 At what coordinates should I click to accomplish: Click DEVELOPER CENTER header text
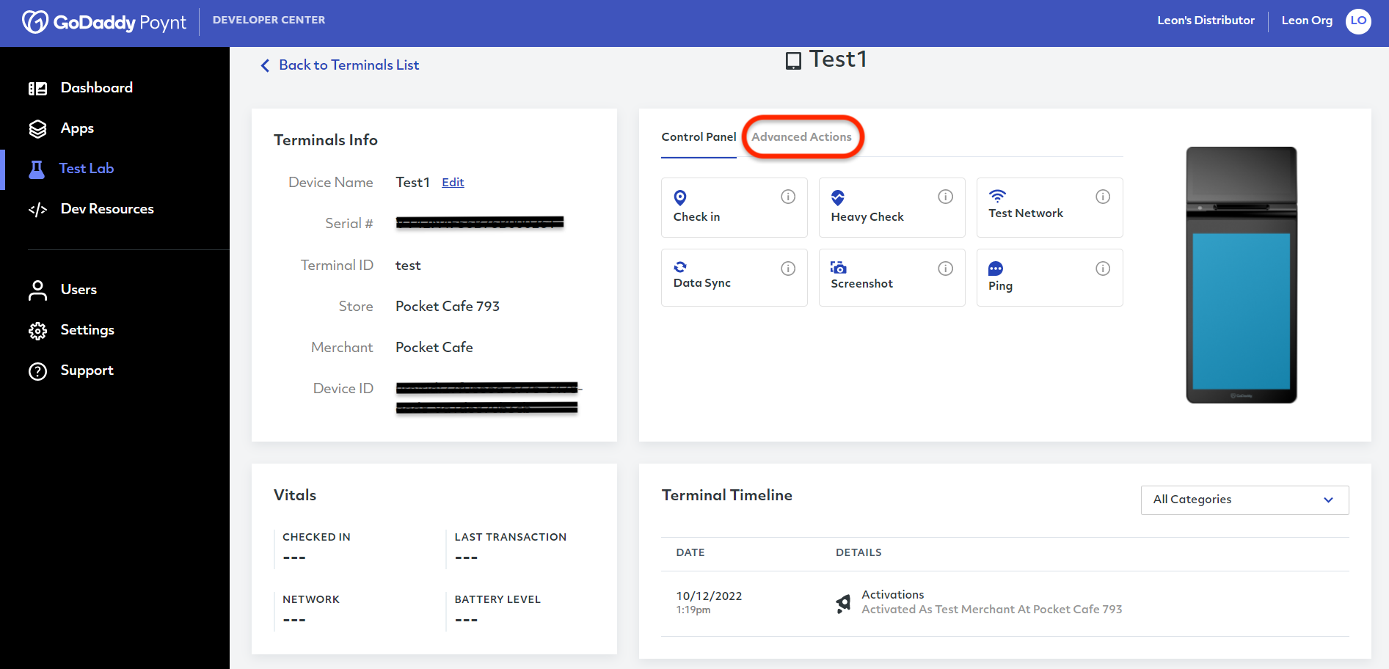269,20
